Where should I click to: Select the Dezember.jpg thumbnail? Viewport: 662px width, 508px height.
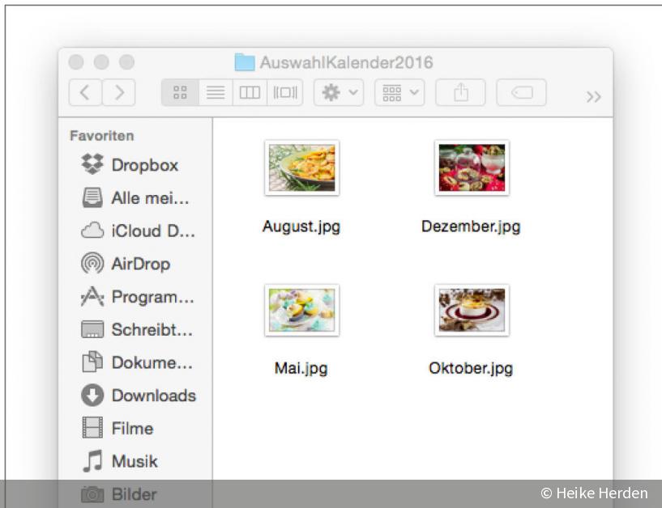(471, 167)
